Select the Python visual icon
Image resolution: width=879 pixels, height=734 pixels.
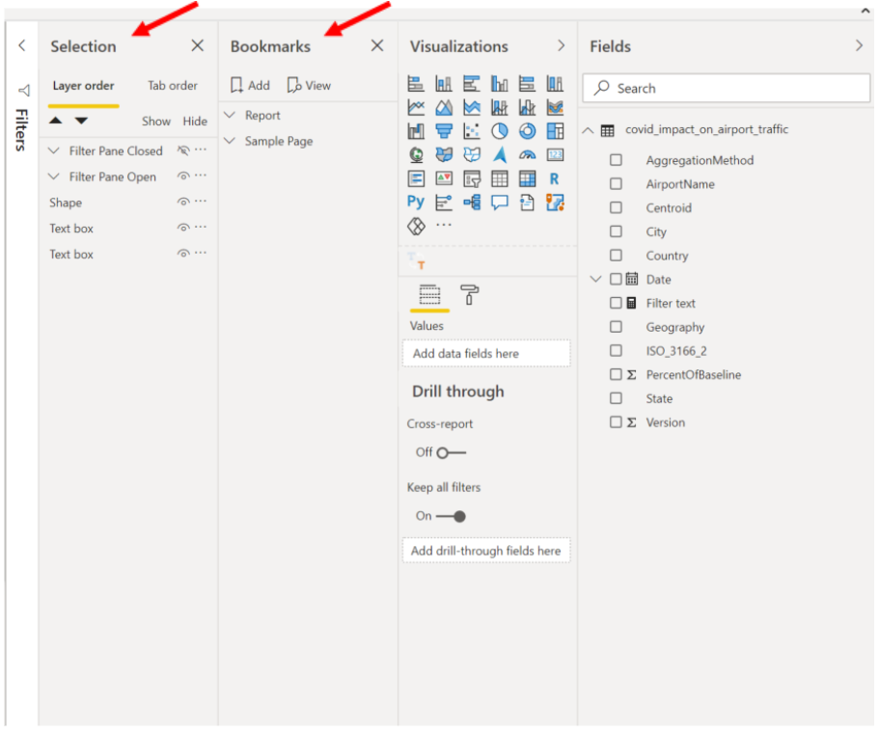[x=416, y=202]
